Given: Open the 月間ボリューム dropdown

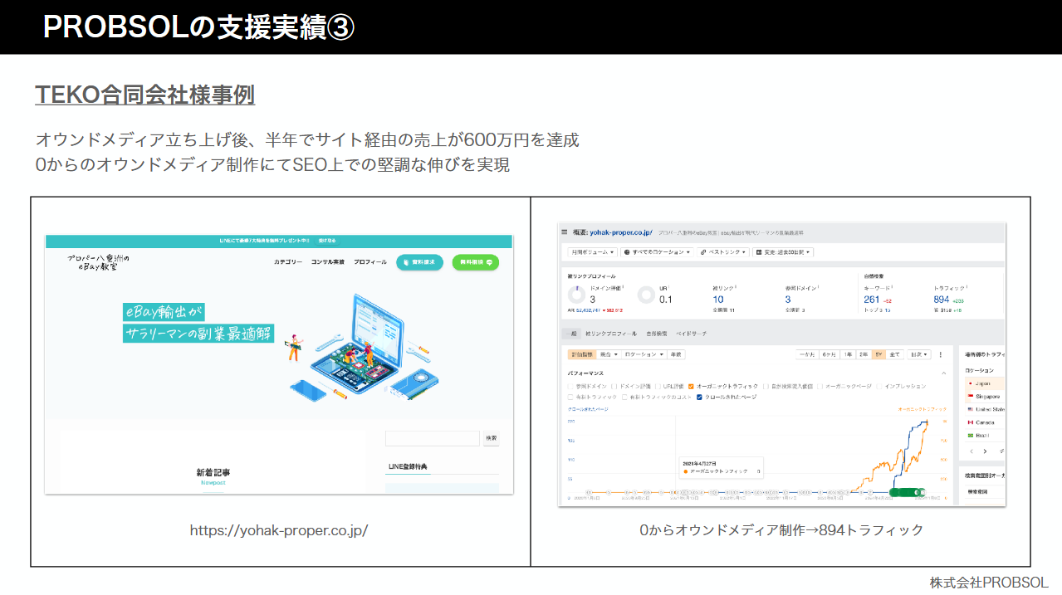Looking at the screenshot, I should point(591,251).
